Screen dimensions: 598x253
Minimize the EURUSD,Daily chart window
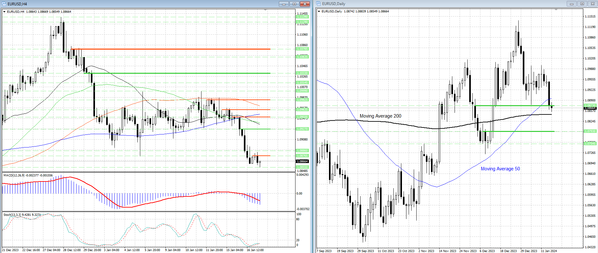click(x=572, y=4)
